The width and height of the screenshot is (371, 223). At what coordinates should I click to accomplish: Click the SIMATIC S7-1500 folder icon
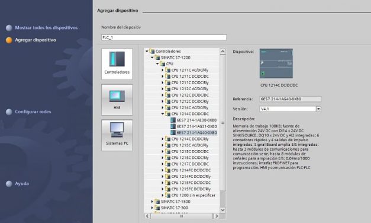pos(157,202)
